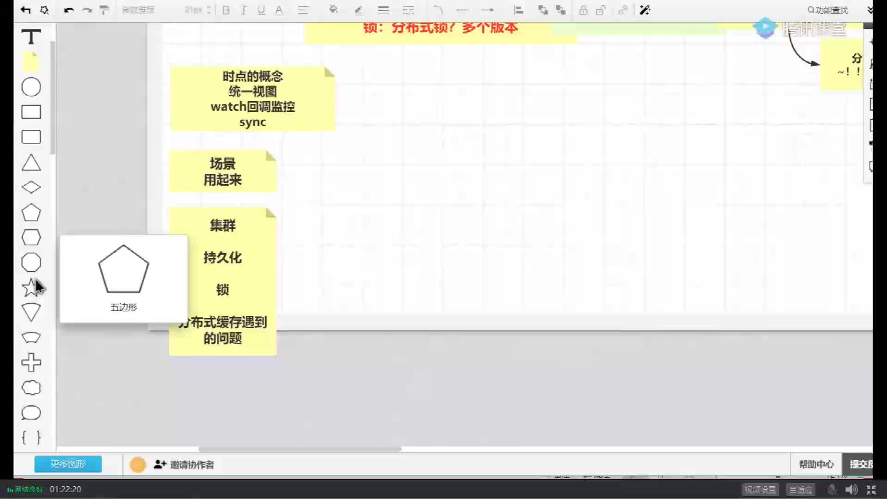The width and height of the screenshot is (887, 499).
Task: Open the fill color bucket
Action: click(x=333, y=10)
